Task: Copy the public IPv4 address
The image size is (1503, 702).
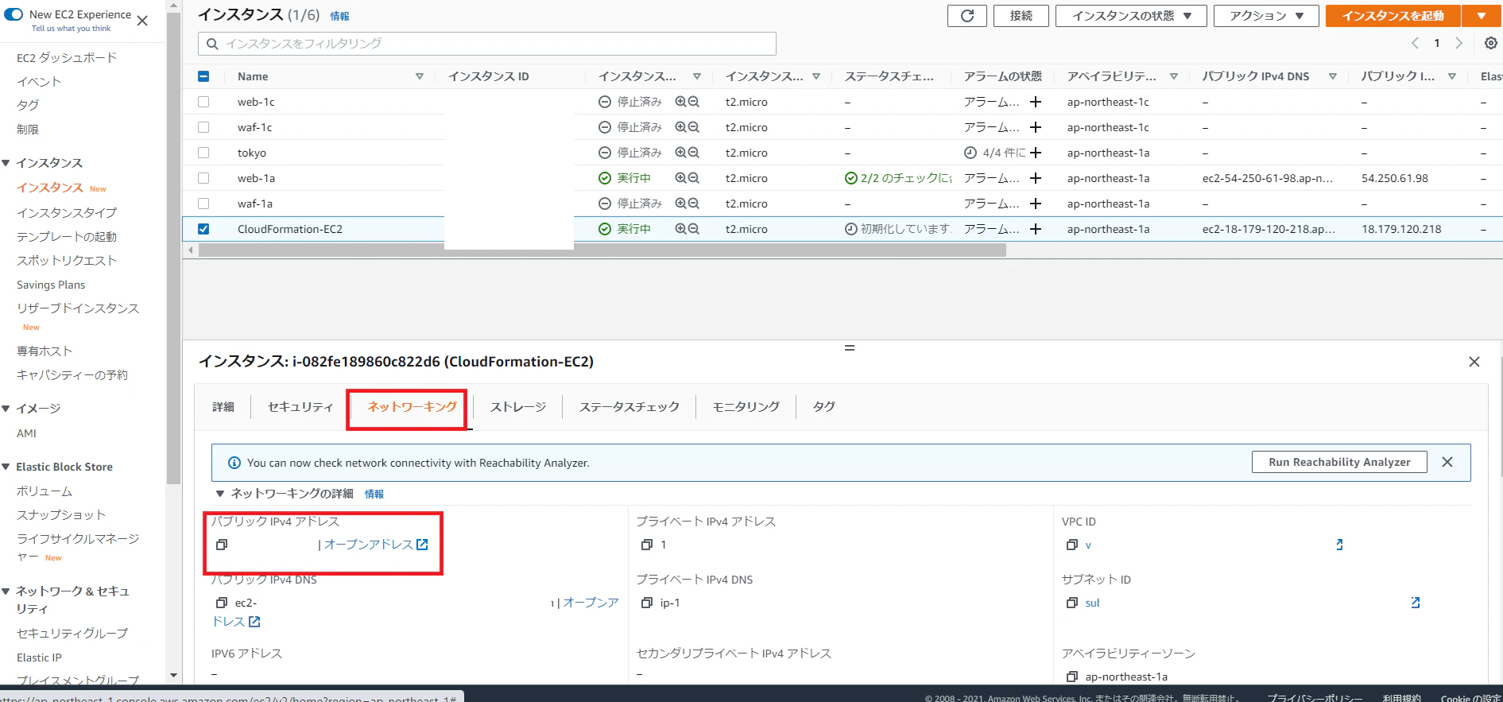Action: pyautogui.click(x=222, y=545)
